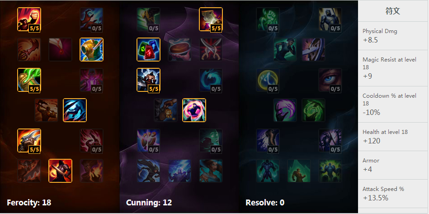Choose the Secret Stash biscuit plate mastery
The height and width of the screenshot is (214, 429).
179,49
